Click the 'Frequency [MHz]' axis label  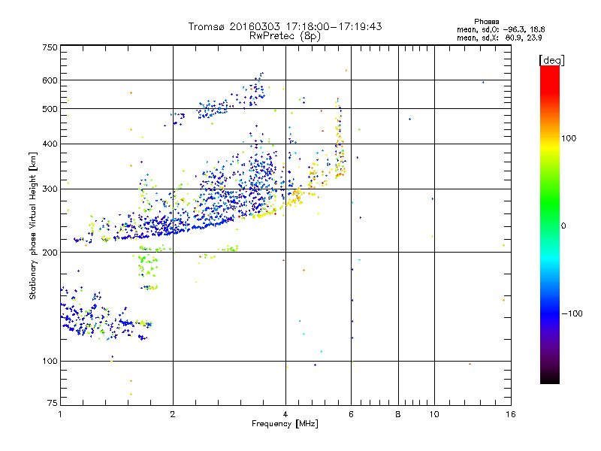tap(285, 423)
